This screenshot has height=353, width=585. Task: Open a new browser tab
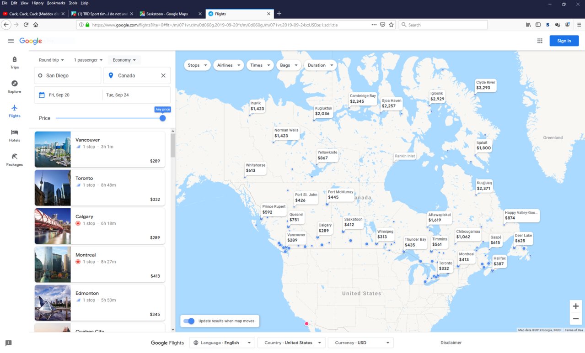click(279, 14)
